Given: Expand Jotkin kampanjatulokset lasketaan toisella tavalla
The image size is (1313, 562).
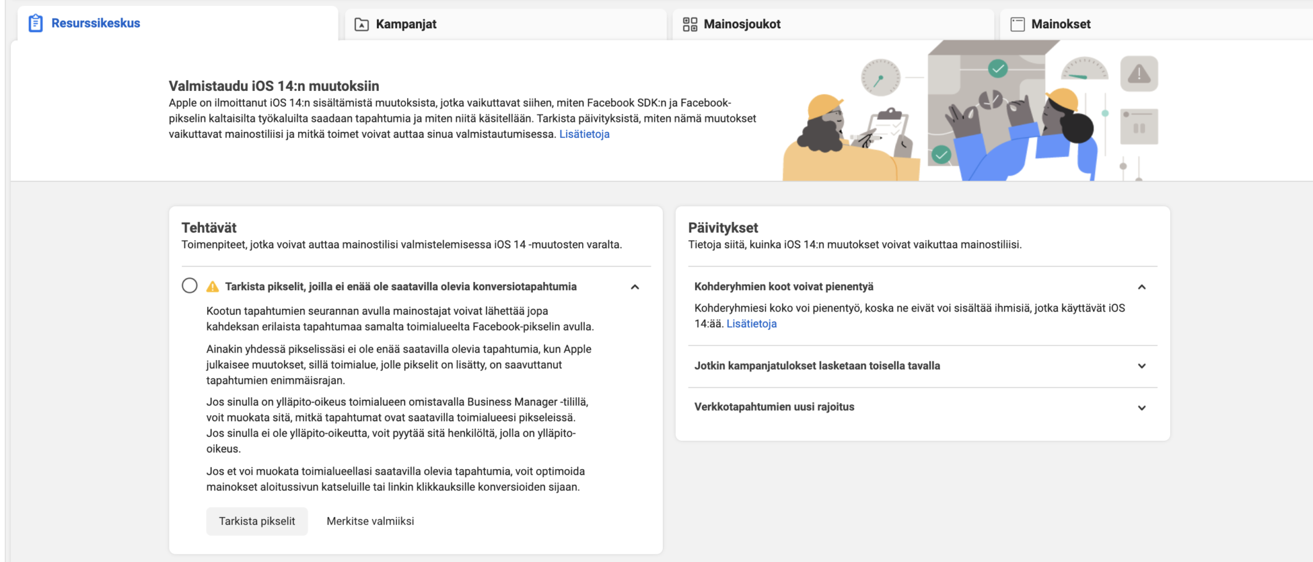Looking at the screenshot, I should (1141, 366).
